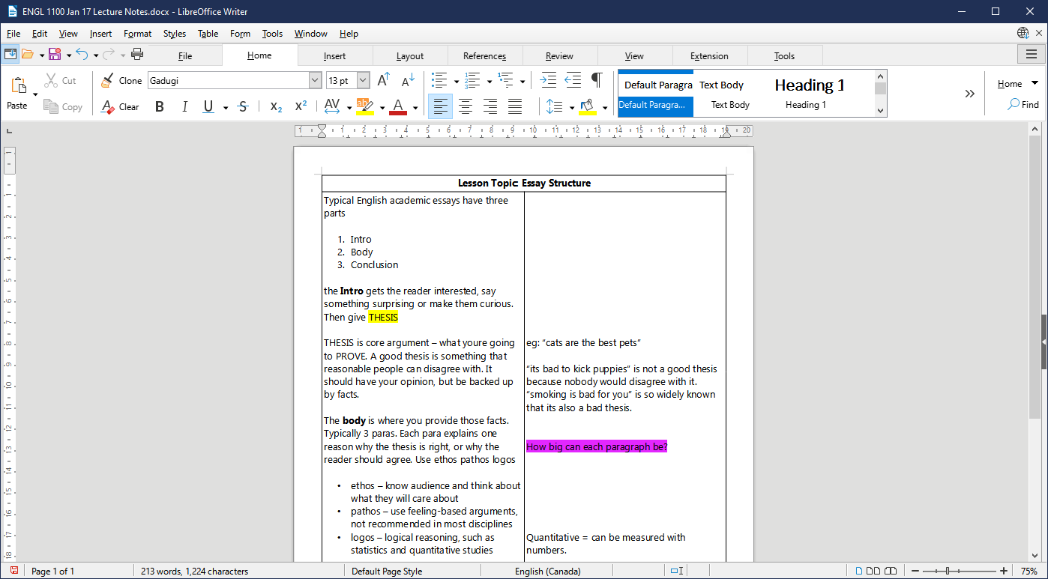The image size is (1048, 579).
Task: Toggle bold formatting
Action: tap(159, 106)
